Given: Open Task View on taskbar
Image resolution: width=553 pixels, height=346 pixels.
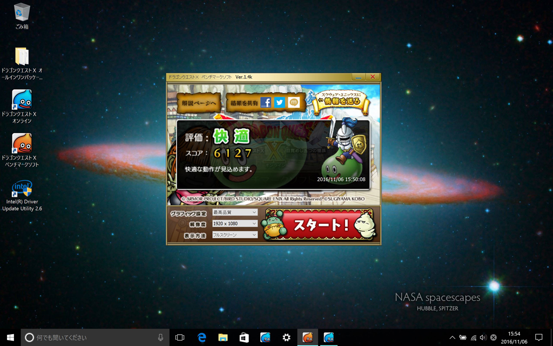Looking at the screenshot, I should [x=180, y=337].
